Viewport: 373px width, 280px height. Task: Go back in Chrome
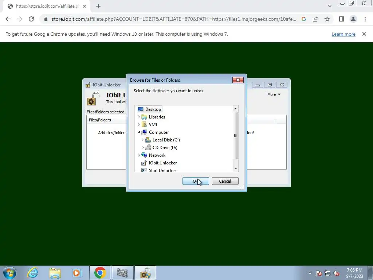[x=8, y=19]
